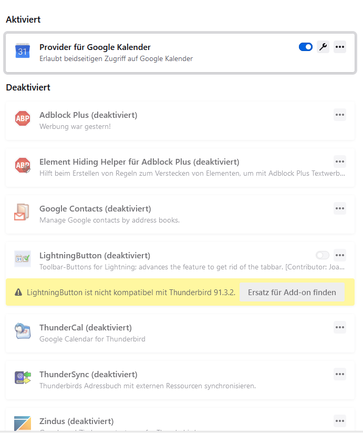The height and width of the screenshot is (433, 363).
Task: Click the ThunderCal add-on icon
Action: coord(23,331)
